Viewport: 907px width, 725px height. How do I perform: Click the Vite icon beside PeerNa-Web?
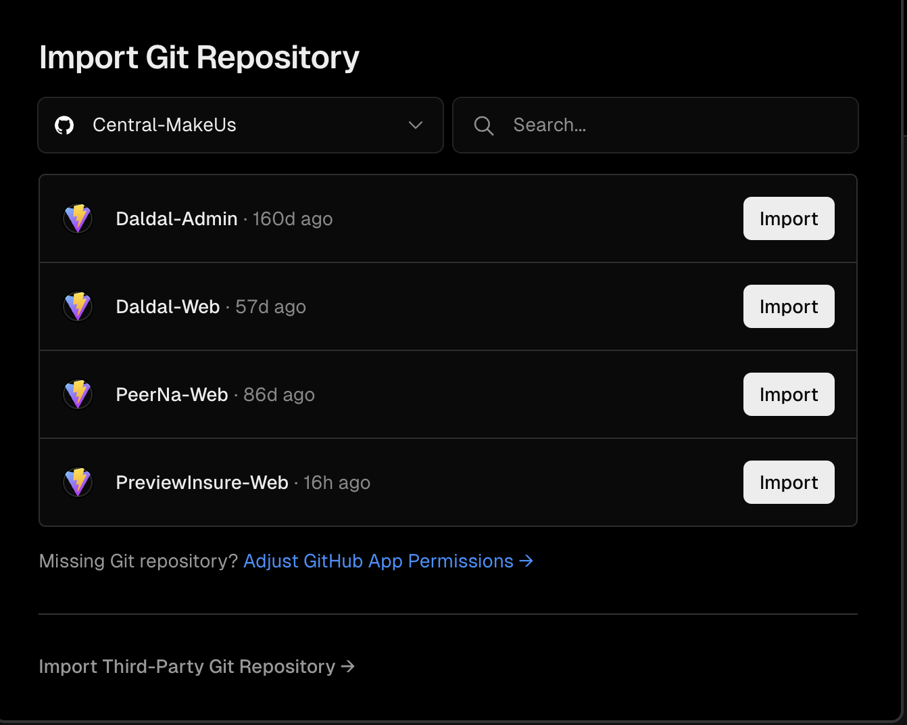(78, 394)
